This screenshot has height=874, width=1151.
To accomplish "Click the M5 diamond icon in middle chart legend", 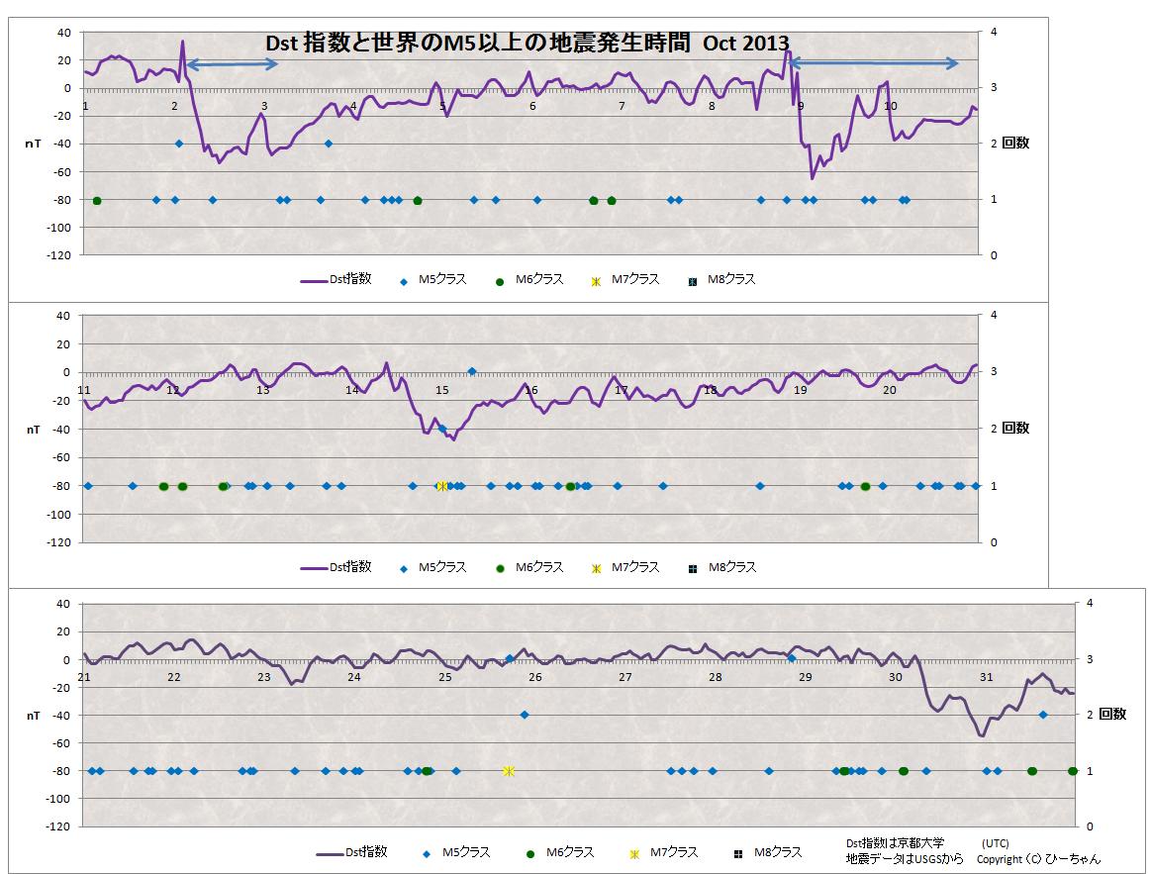I will tap(404, 568).
